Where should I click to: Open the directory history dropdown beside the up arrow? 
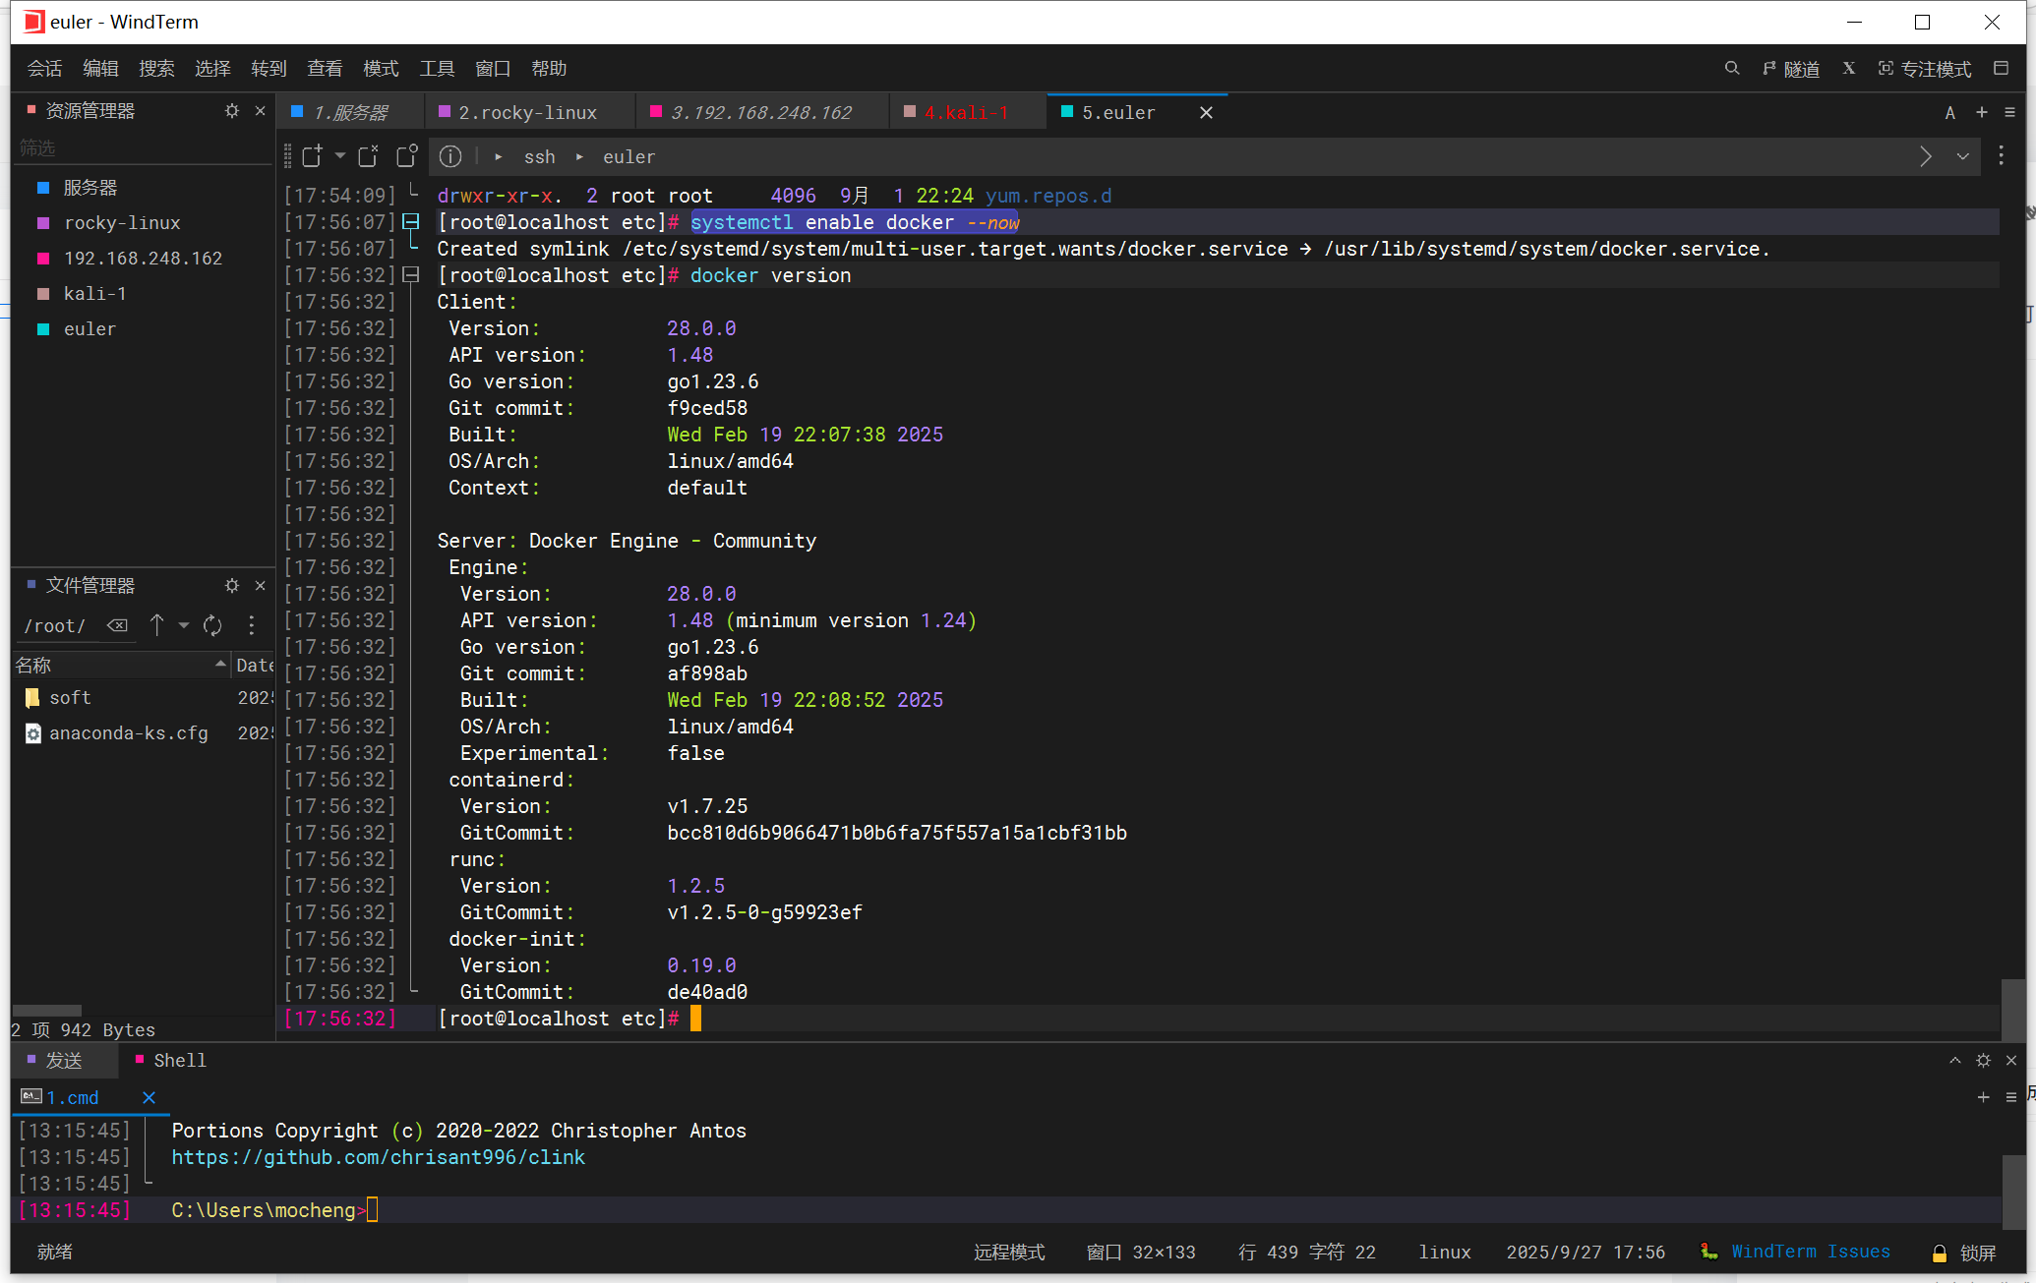pyautogui.click(x=183, y=625)
